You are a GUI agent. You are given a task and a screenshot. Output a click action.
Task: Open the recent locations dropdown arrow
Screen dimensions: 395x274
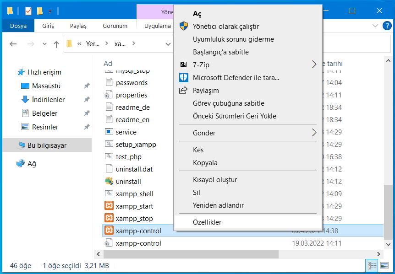coord(44,44)
